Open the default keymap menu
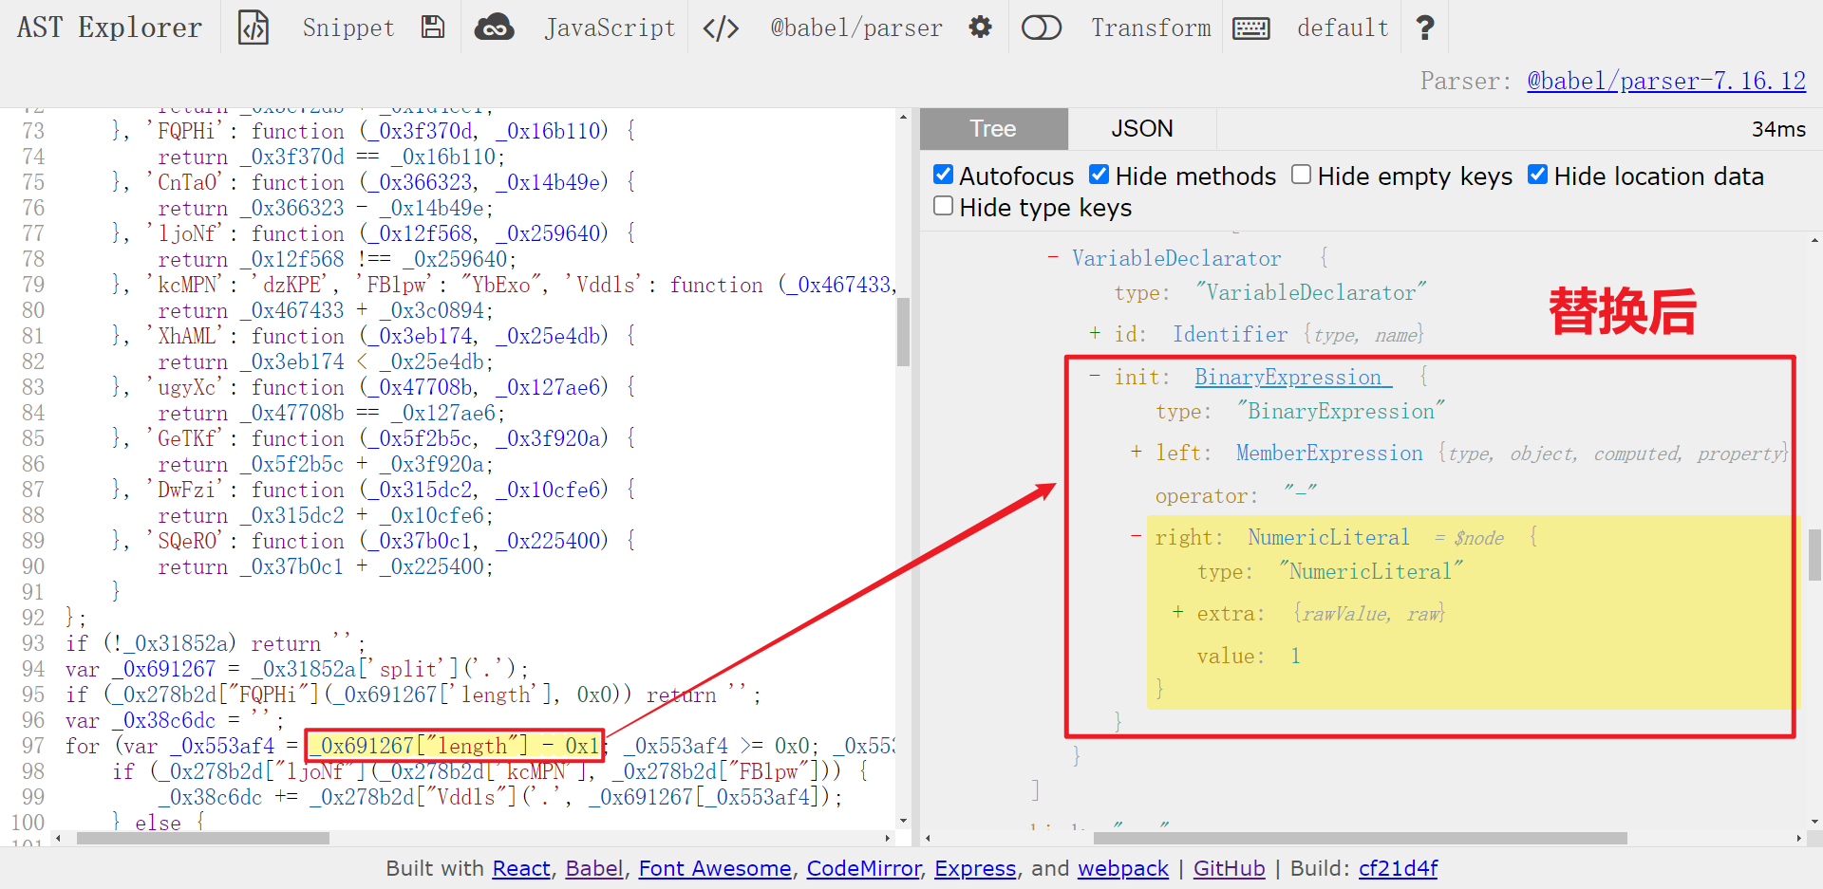 pos(1343,28)
